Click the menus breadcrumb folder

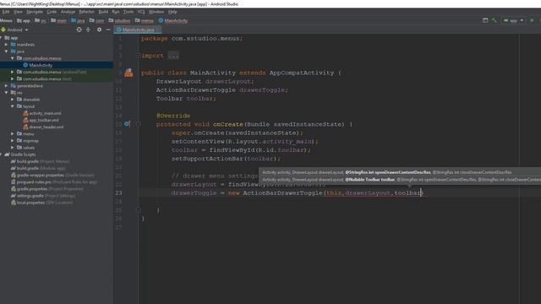tap(145, 20)
